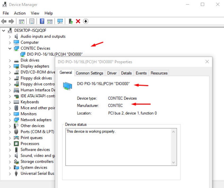Click the Processors chip icon
Screen dimensions: 224x188
tap(16, 144)
